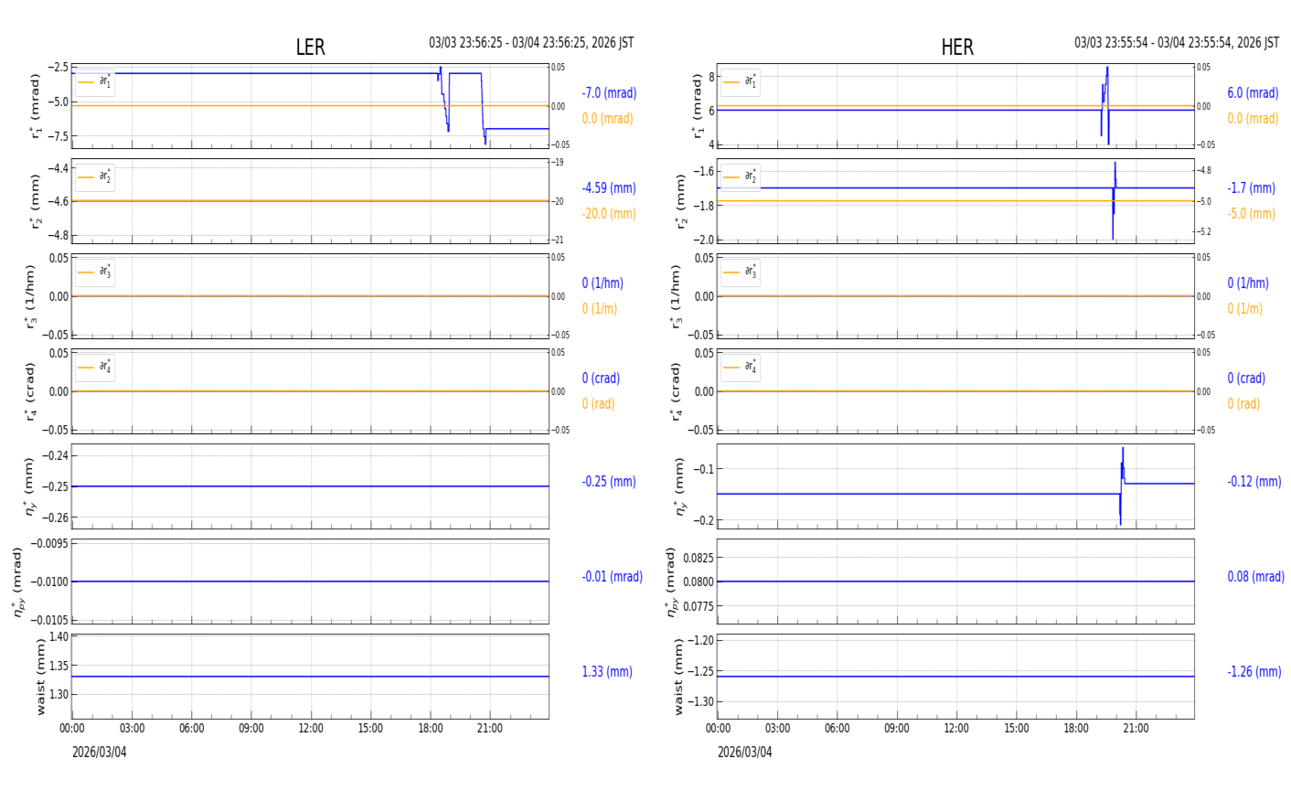Select the HER time range starting 03/03 23:55:54

point(1177,43)
